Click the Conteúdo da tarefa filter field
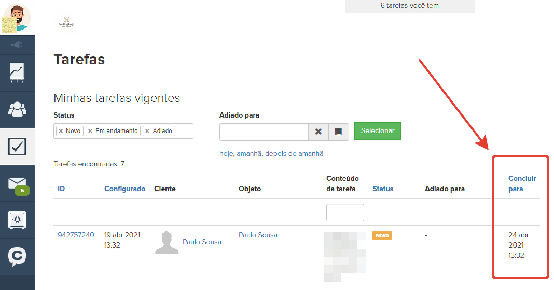554x290 pixels. pos(345,212)
